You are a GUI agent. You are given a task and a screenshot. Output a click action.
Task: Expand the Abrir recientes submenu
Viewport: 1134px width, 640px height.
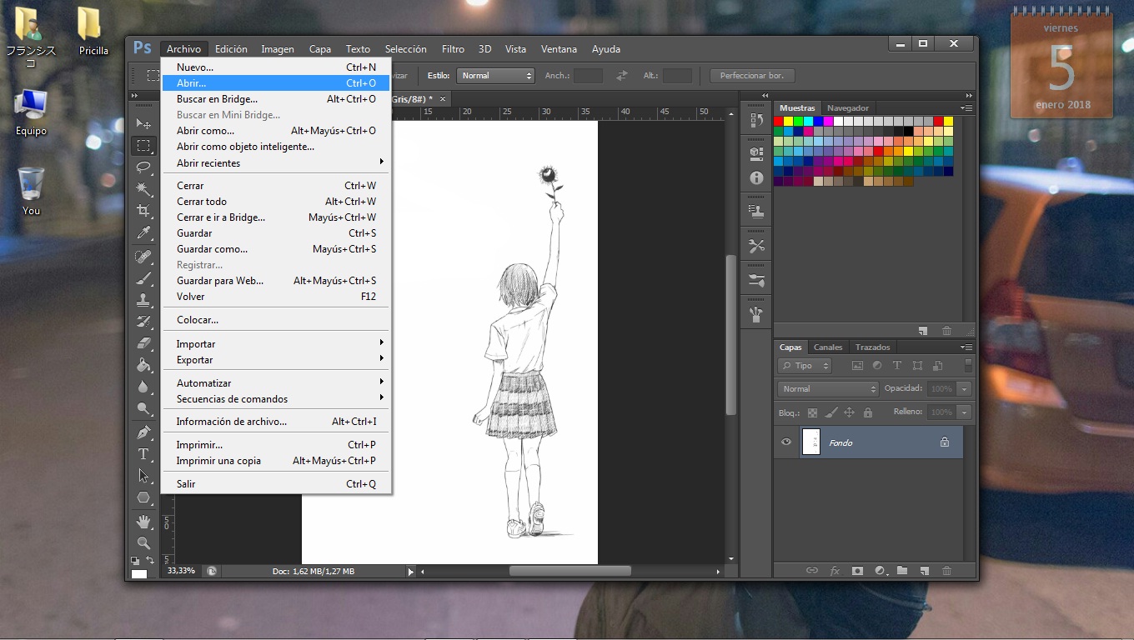pos(275,163)
